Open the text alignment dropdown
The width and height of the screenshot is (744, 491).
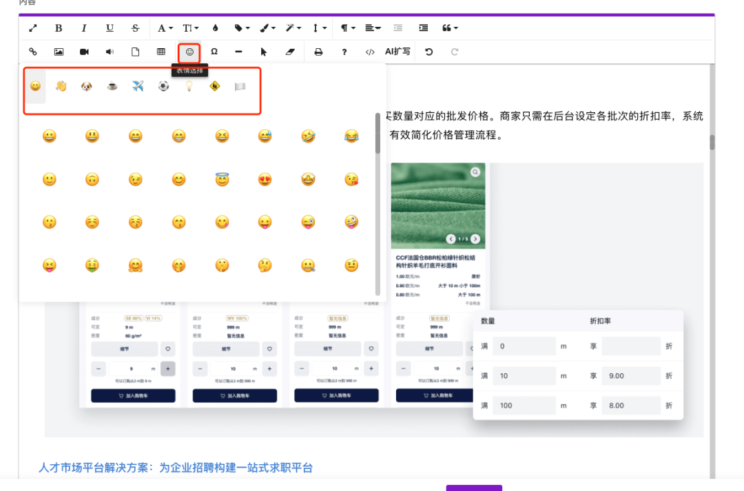[373, 28]
